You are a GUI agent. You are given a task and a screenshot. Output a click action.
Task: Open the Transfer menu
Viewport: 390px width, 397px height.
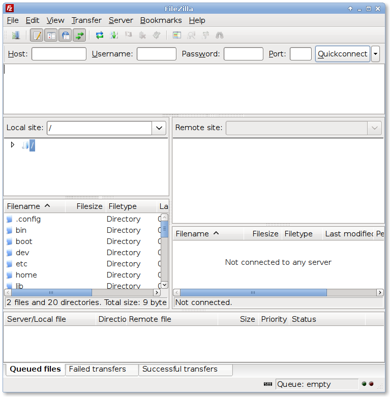pos(86,20)
